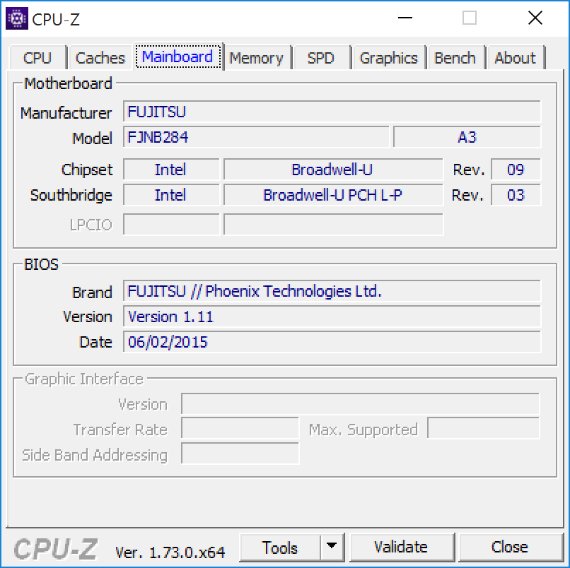Open the Tools dropdown arrow
The image size is (570, 568).
click(x=332, y=547)
